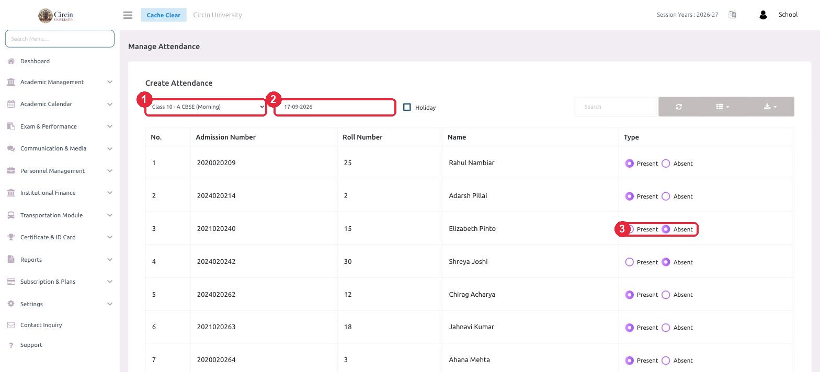The width and height of the screenshot is (820, 372).
Task: Mark Rahul Nambiar as Absent
Action: tap(666, 164)
